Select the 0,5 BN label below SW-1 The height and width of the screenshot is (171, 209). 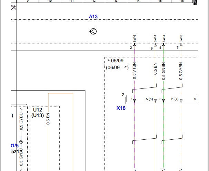(155, 69)
